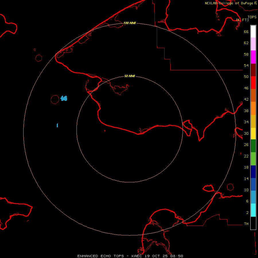Click the 22 value on the legend

coord(246,156)
